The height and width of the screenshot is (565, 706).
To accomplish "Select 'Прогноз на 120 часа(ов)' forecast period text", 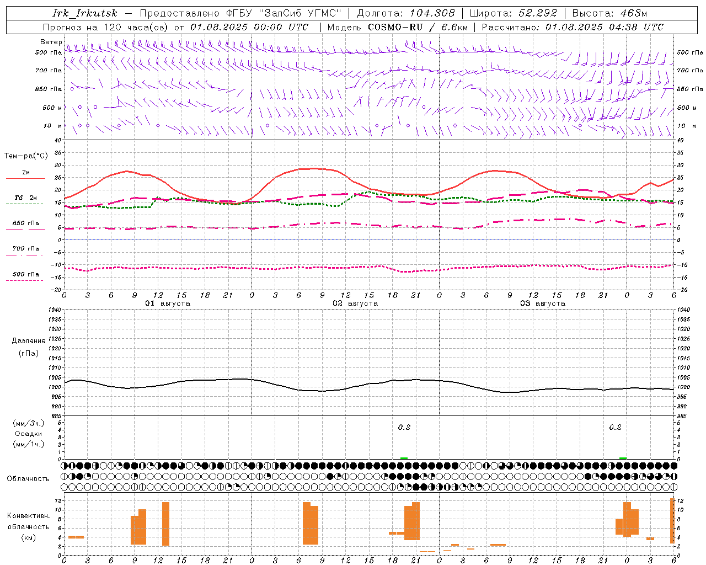I will [105, 27].
